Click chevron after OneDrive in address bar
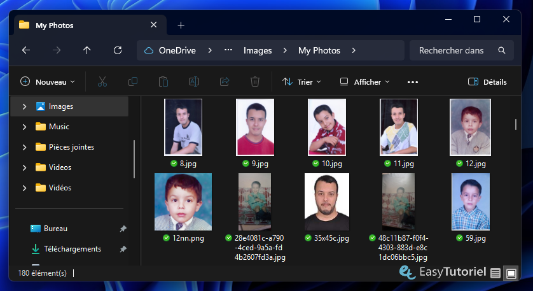The image size is (533, 291). [210, 50]
